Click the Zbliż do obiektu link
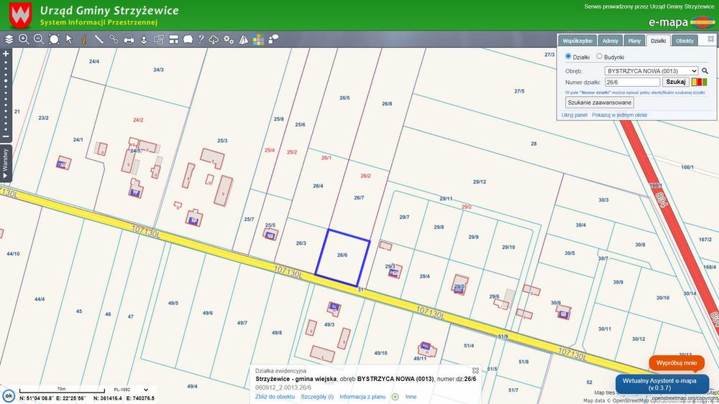Screen dimensions: 719x404 (x=275, y=397)
